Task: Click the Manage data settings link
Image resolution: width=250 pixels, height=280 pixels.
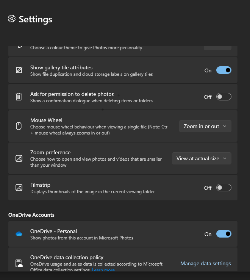Action: coord(206,263)
